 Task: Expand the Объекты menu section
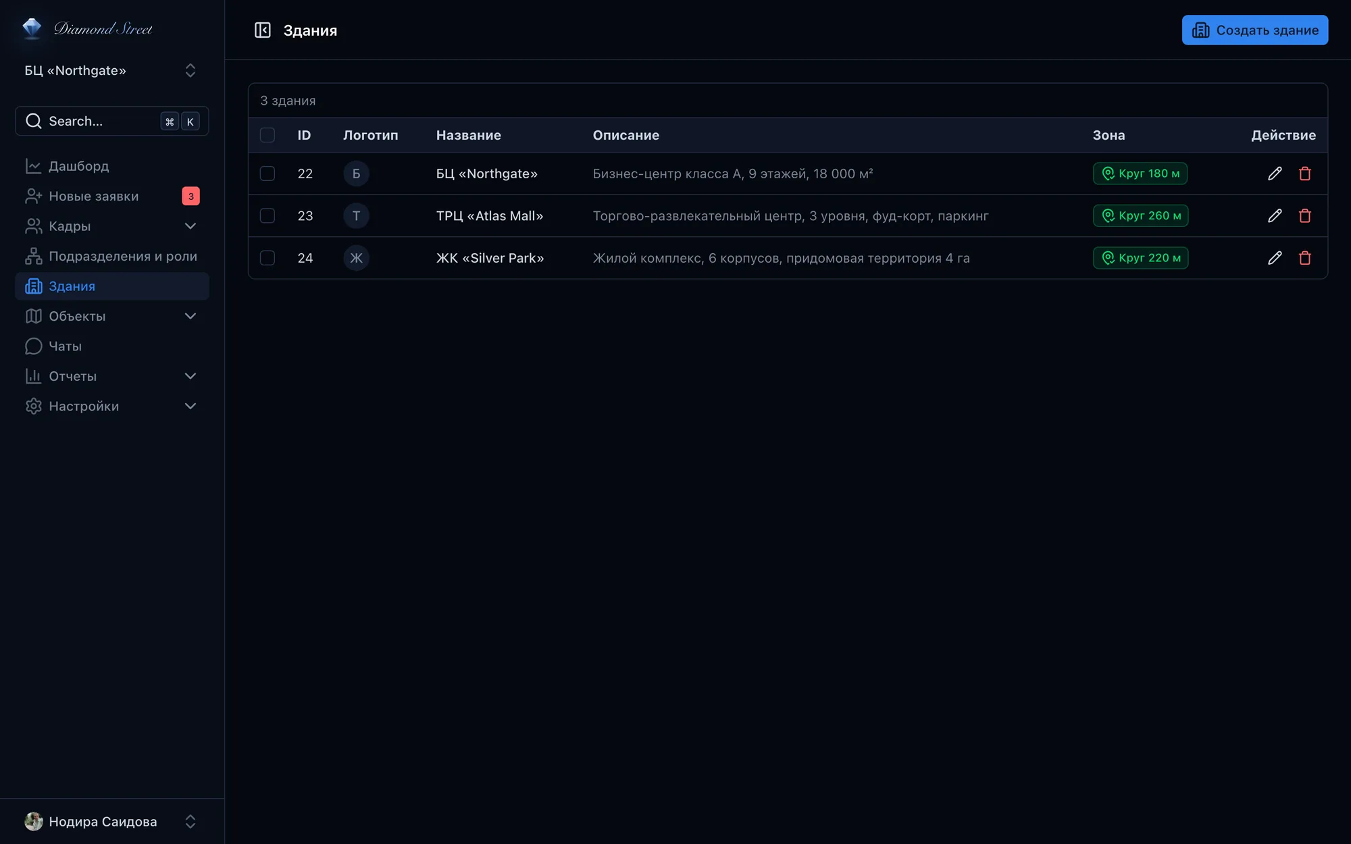coord(111,316)
